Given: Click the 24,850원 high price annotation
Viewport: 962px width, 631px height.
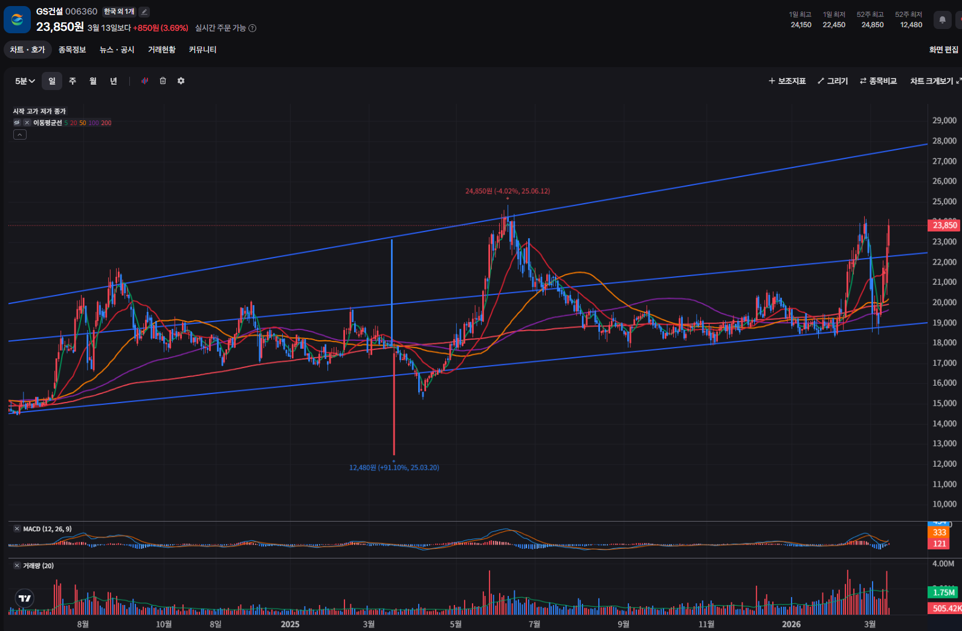Looking at the screenshot, I should pyautogui.click(x=508, y=191).
